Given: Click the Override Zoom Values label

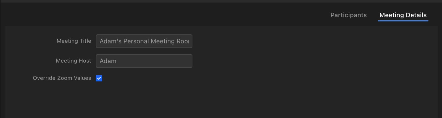Looking at the screenshot, I should coord(62,78).
